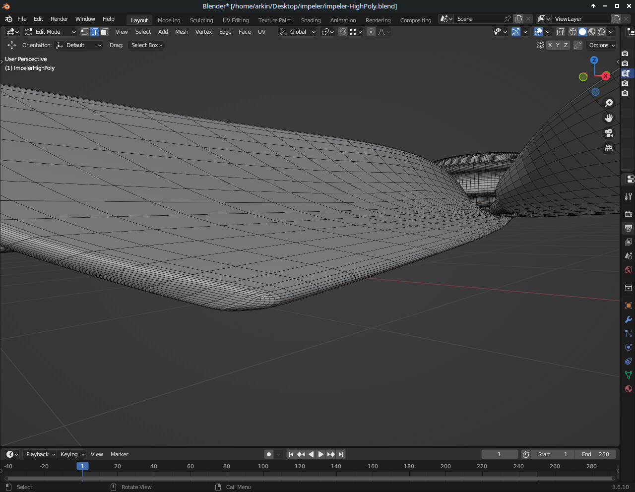This screenshot has height=492, width=635.
Task: Toggle Z axis mesh symmetry
Action: click(x=566, y=45)
